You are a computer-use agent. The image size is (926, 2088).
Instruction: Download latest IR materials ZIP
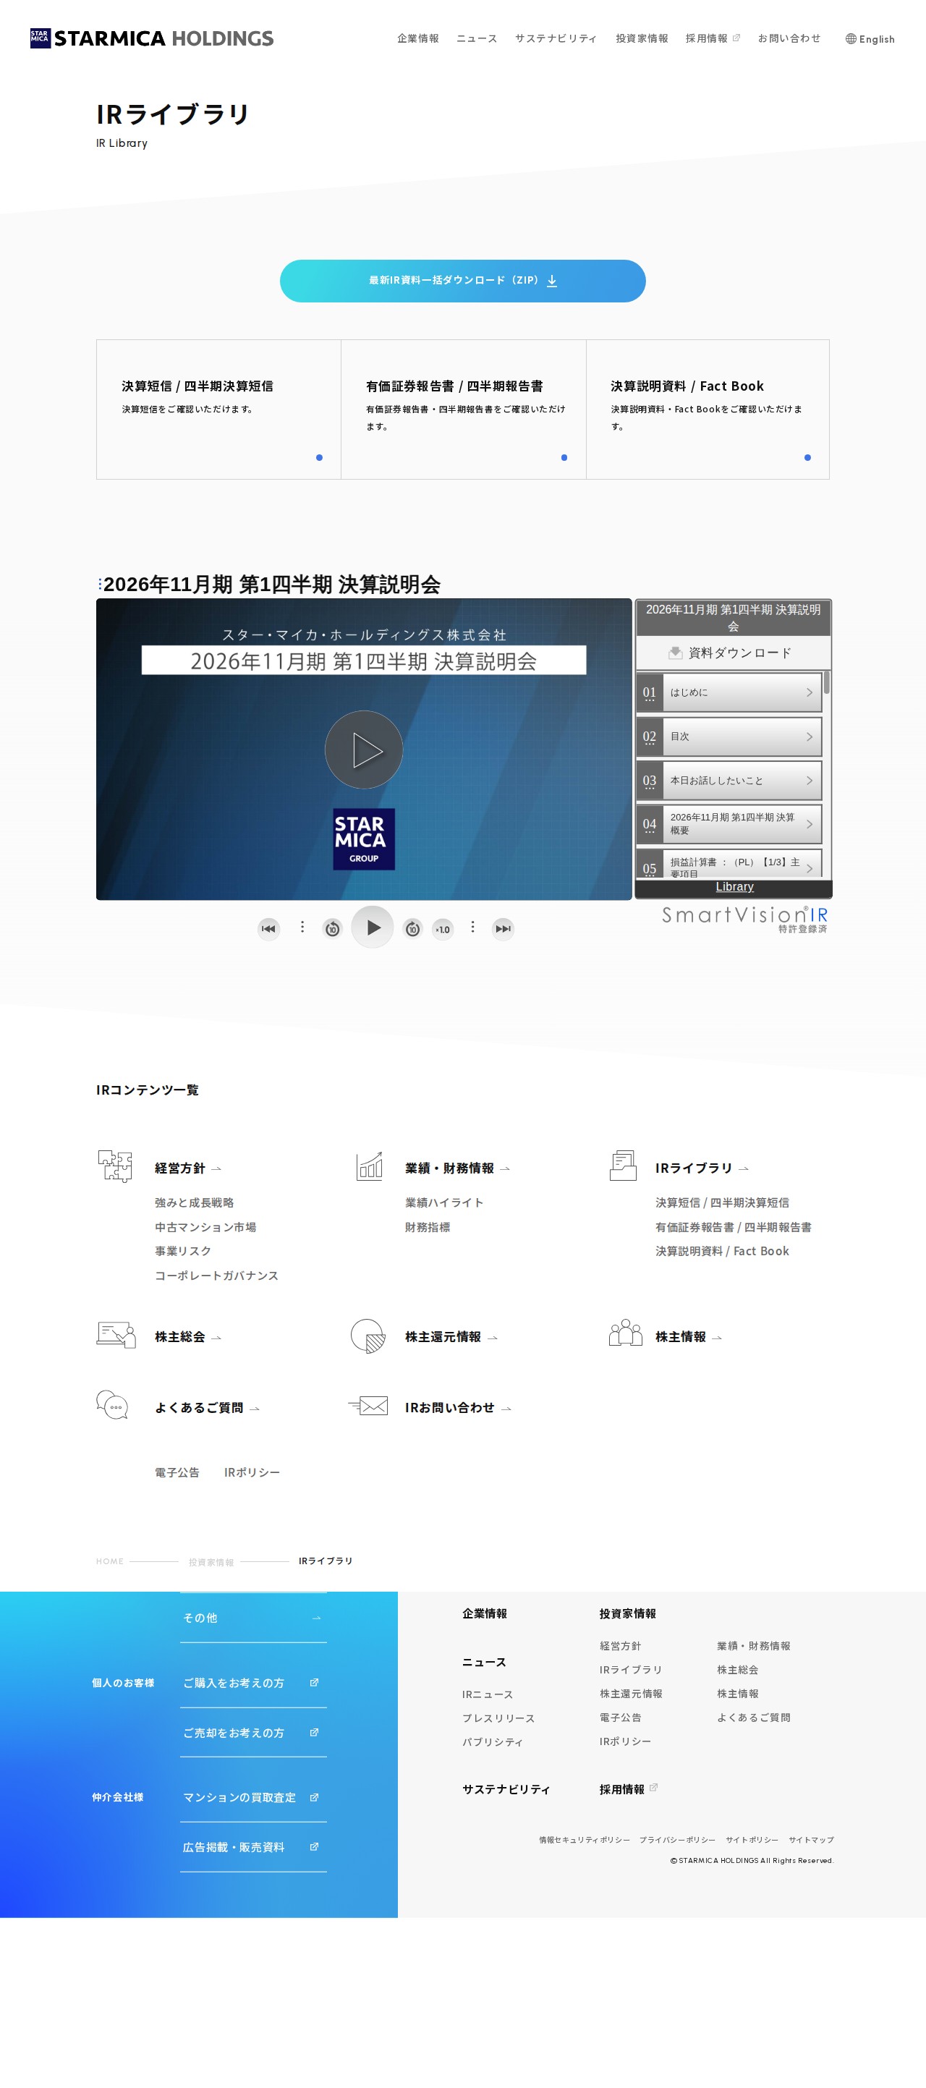tap(462, 281)
